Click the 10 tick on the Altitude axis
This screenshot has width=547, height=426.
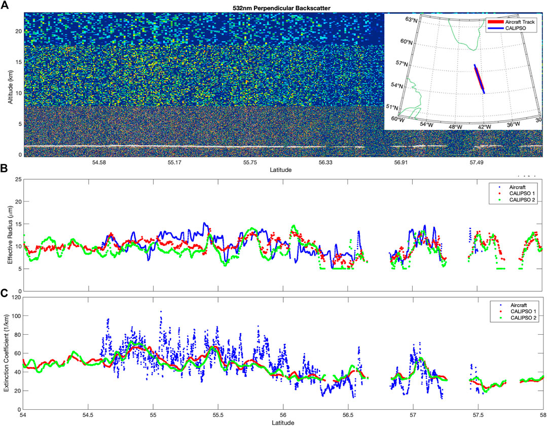[19, 93]
